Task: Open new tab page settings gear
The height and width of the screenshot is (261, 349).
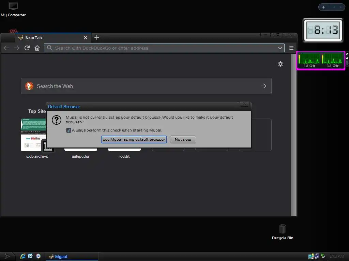Action: 280,64
